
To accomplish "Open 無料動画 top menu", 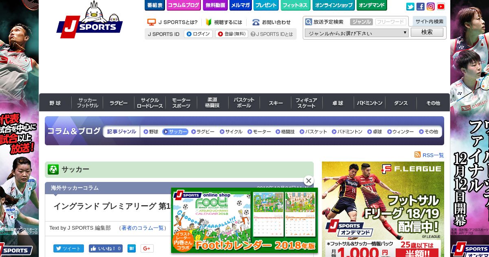I will point(215,5).
